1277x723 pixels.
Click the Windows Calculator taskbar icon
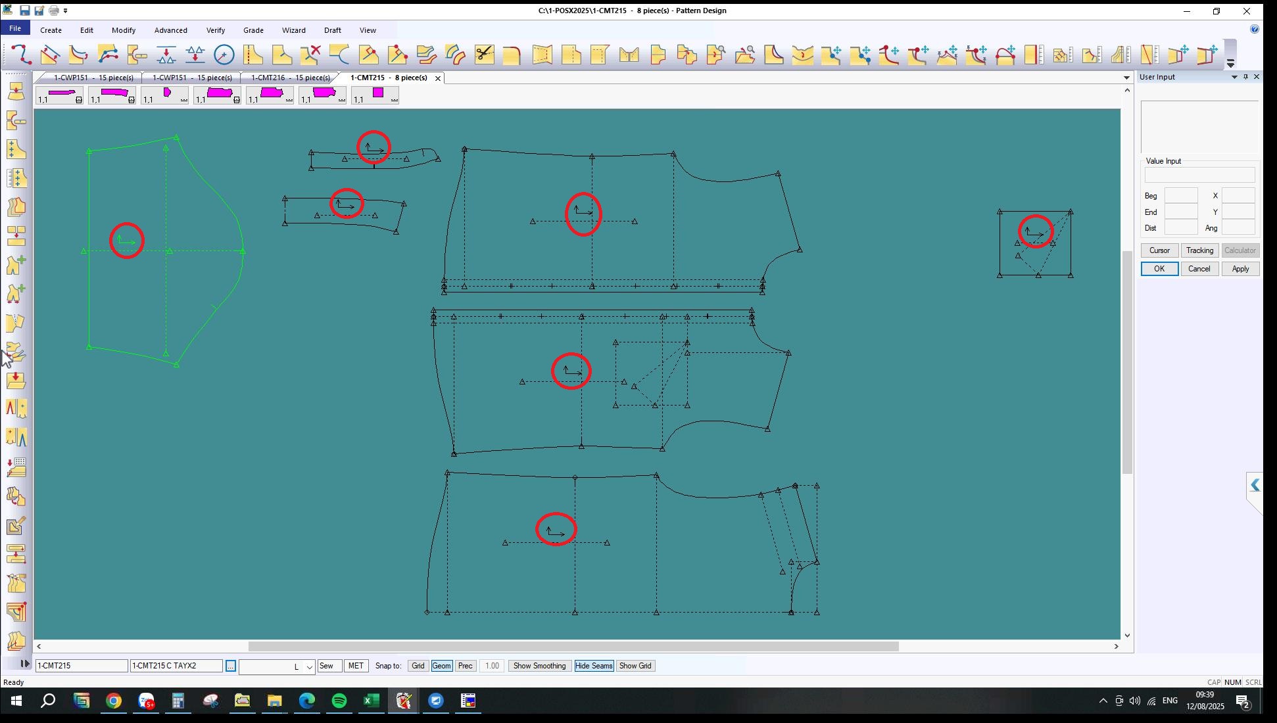(x=178, y=701)
